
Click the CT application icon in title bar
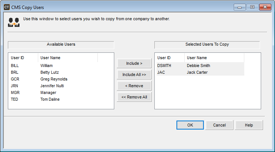(x=7, y=7)
